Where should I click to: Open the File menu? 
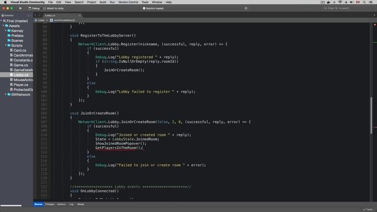[x=51, y=2]
